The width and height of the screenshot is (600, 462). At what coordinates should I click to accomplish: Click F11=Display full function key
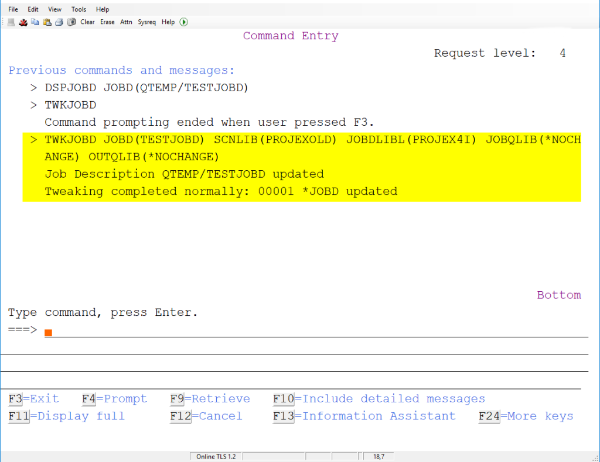tap(67, 416)
